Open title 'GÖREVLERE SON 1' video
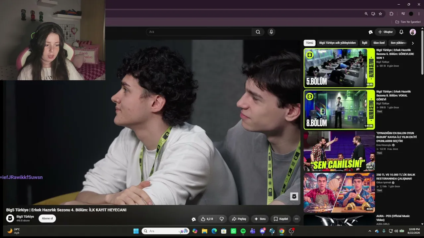 (x=395, y=54)
